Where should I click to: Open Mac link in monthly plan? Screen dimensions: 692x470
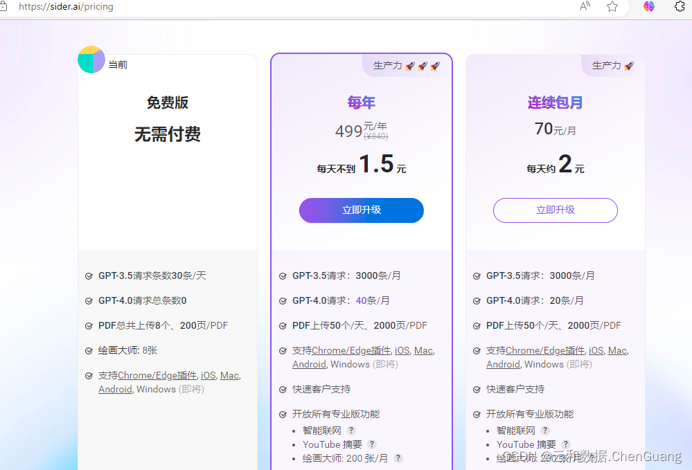coord(617,350)
